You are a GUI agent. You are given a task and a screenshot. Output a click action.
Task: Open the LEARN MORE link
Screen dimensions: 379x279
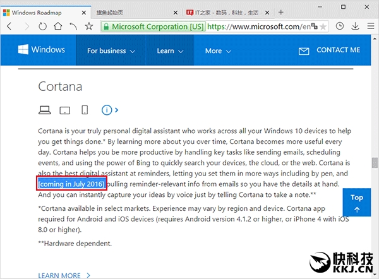point(64,275)
